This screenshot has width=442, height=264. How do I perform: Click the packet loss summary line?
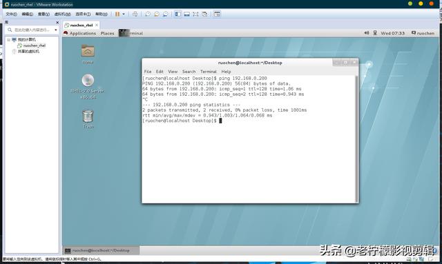[224, 110]
